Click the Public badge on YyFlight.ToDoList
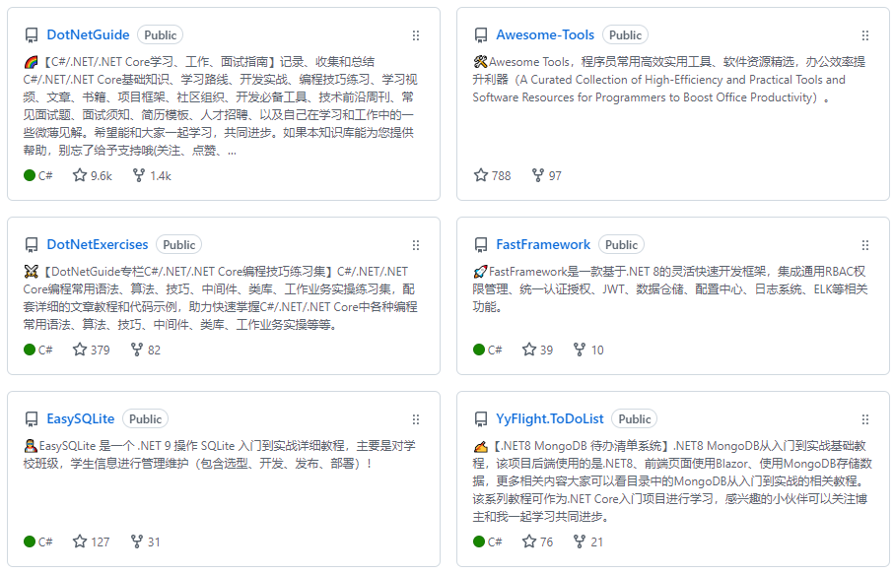 pyautogui.click(x=635, y=419)
